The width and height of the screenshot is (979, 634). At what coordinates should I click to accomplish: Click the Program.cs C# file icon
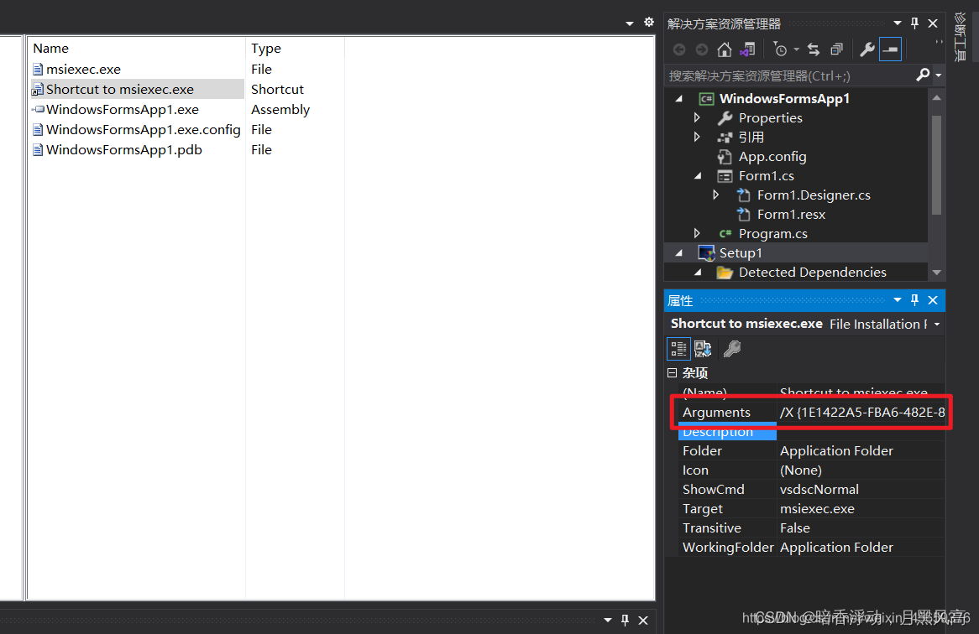[x=725, y=234]
